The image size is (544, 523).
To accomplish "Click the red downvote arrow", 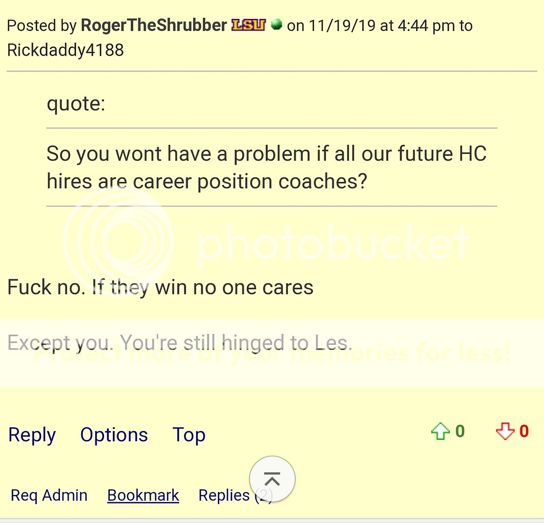I will [505, 431].
